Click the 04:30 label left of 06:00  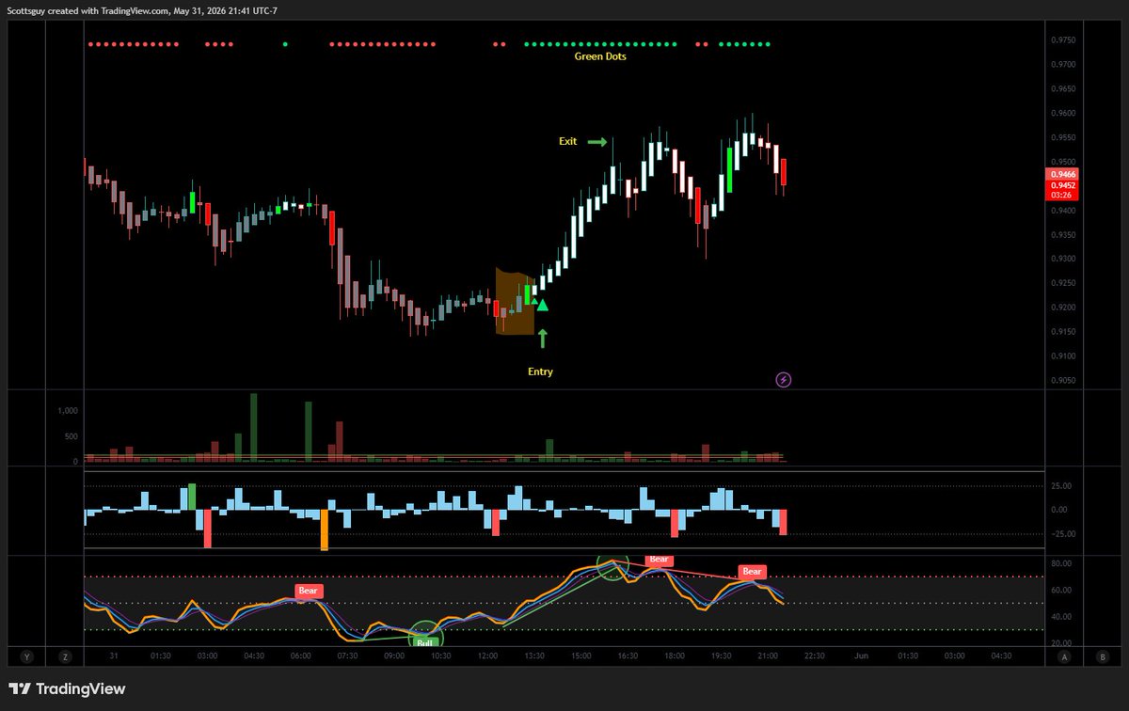254,656
